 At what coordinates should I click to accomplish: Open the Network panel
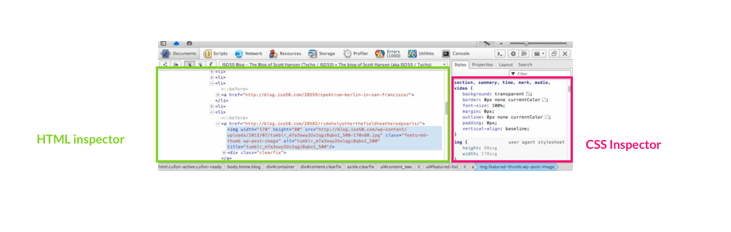(x=249, y=54)
